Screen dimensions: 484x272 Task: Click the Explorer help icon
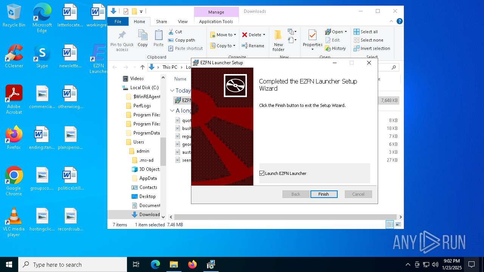[x=399, y=22]
